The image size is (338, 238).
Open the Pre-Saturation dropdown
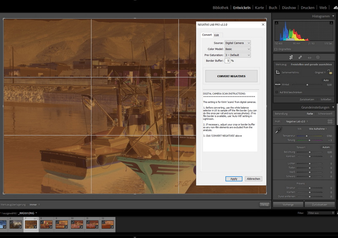point(237,55)
